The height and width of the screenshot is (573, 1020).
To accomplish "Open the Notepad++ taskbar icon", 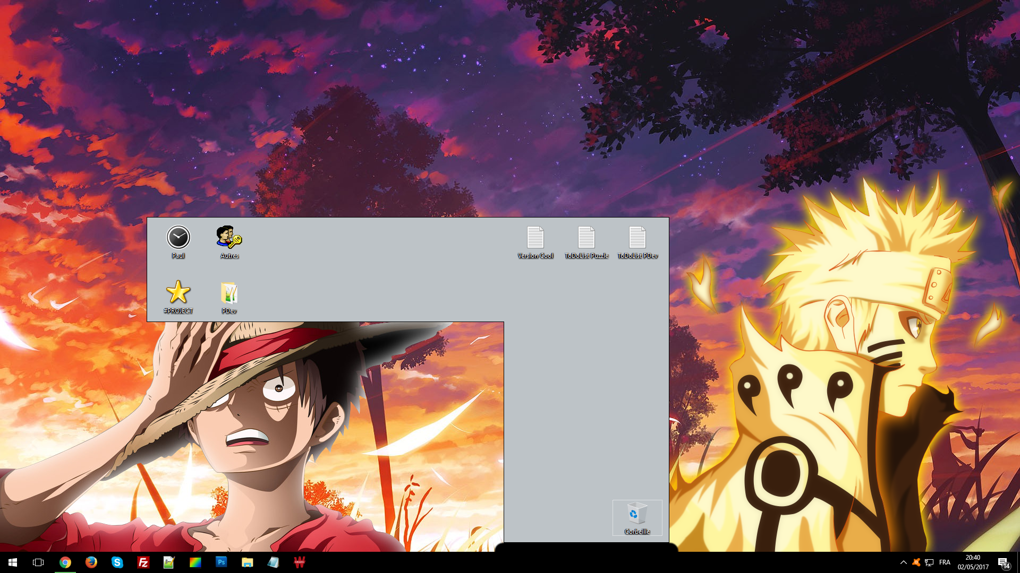I will coord(169,562).
